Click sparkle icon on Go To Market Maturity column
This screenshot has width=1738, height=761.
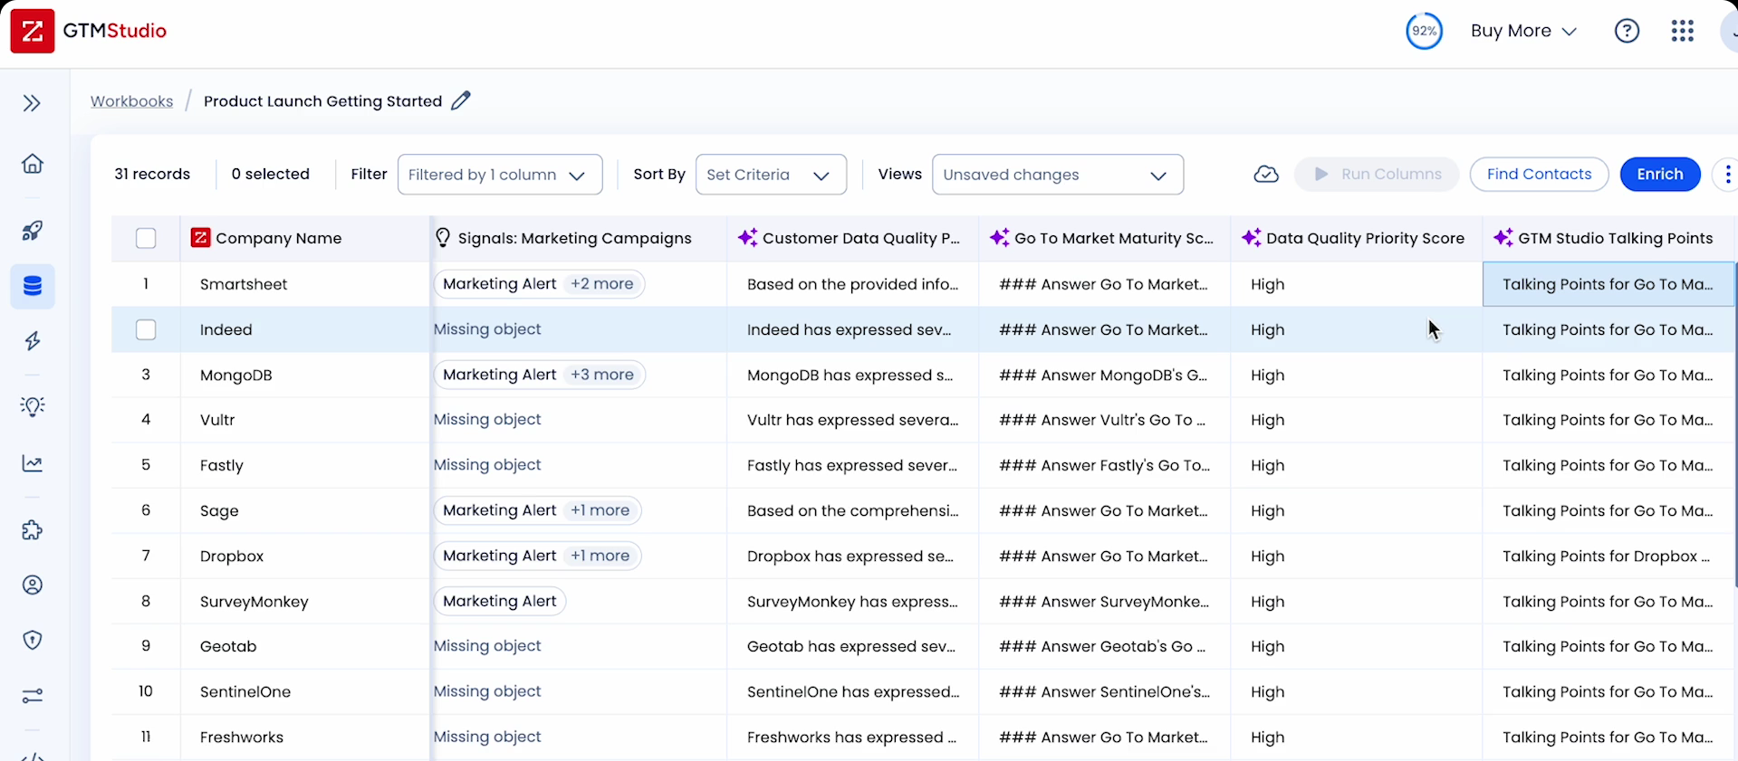(999, 237)
